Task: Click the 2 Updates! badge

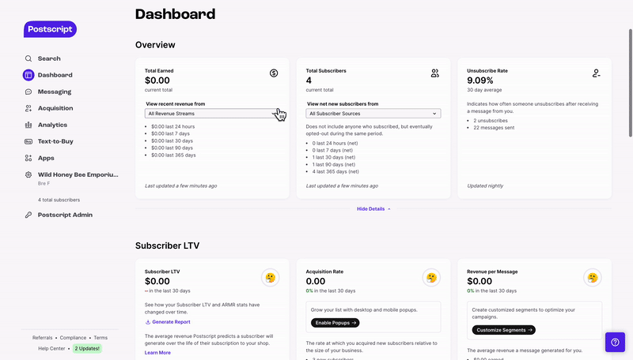Action: pos(88,348)
